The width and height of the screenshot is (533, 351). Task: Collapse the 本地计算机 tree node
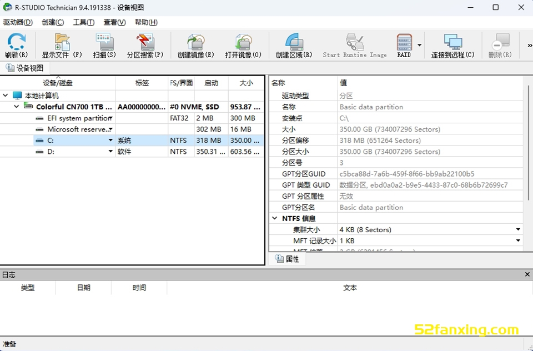(5, 96)
